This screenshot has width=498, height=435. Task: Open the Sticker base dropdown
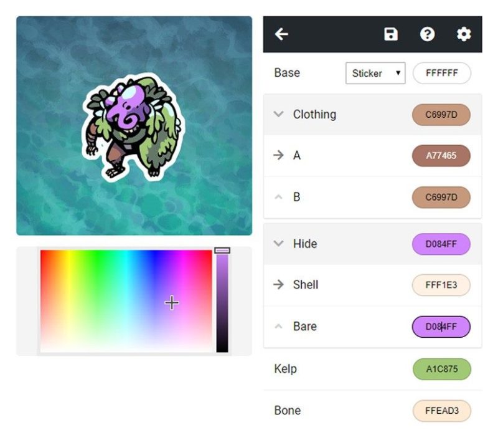point(375,73)
